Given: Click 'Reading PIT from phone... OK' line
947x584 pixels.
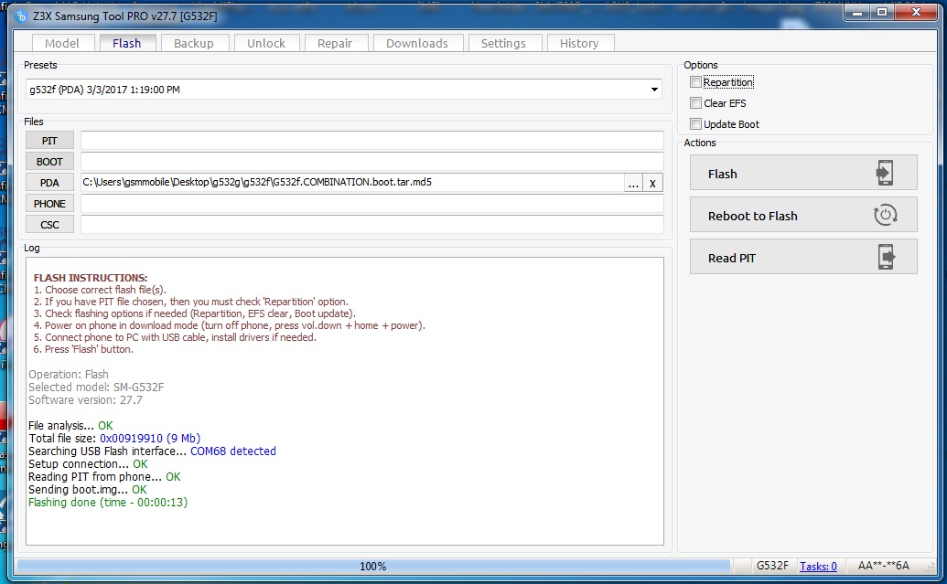Looking at the screenshot, I should point(104,476).
